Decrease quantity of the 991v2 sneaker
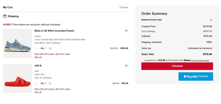The image size is (221, 104). click(x=36, y=48)
